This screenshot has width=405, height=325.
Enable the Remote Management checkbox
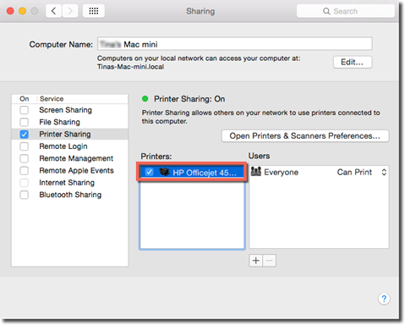(x=25, y=158)
